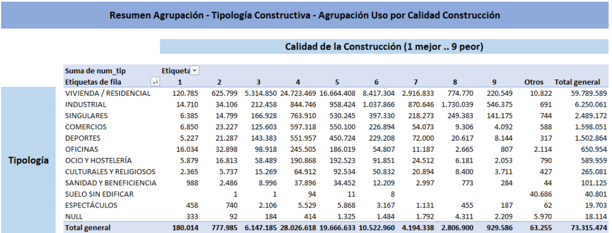Select the cell with value 120.785
The width and height of the screenshot is (612, 233).
coord(185,94)
